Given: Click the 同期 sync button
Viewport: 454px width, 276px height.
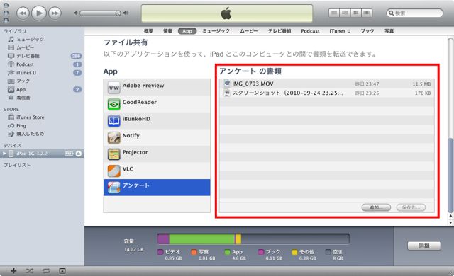Looking at the screenshot, I should (424, 246).
